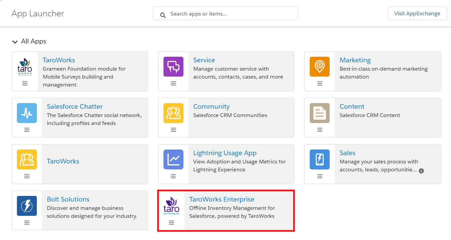This screenshot has width=451, height=240.
Task: Click the drag handle on the Community tile
Action: point(173,130)
